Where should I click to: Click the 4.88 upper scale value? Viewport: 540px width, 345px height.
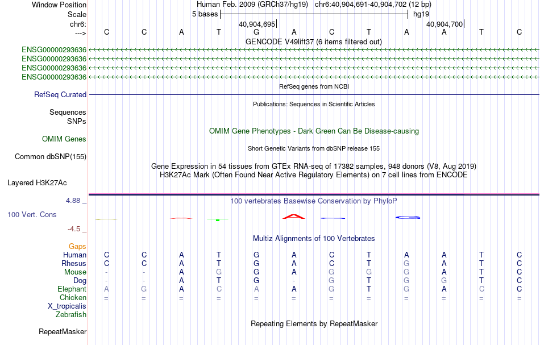[x=73, y=201]
